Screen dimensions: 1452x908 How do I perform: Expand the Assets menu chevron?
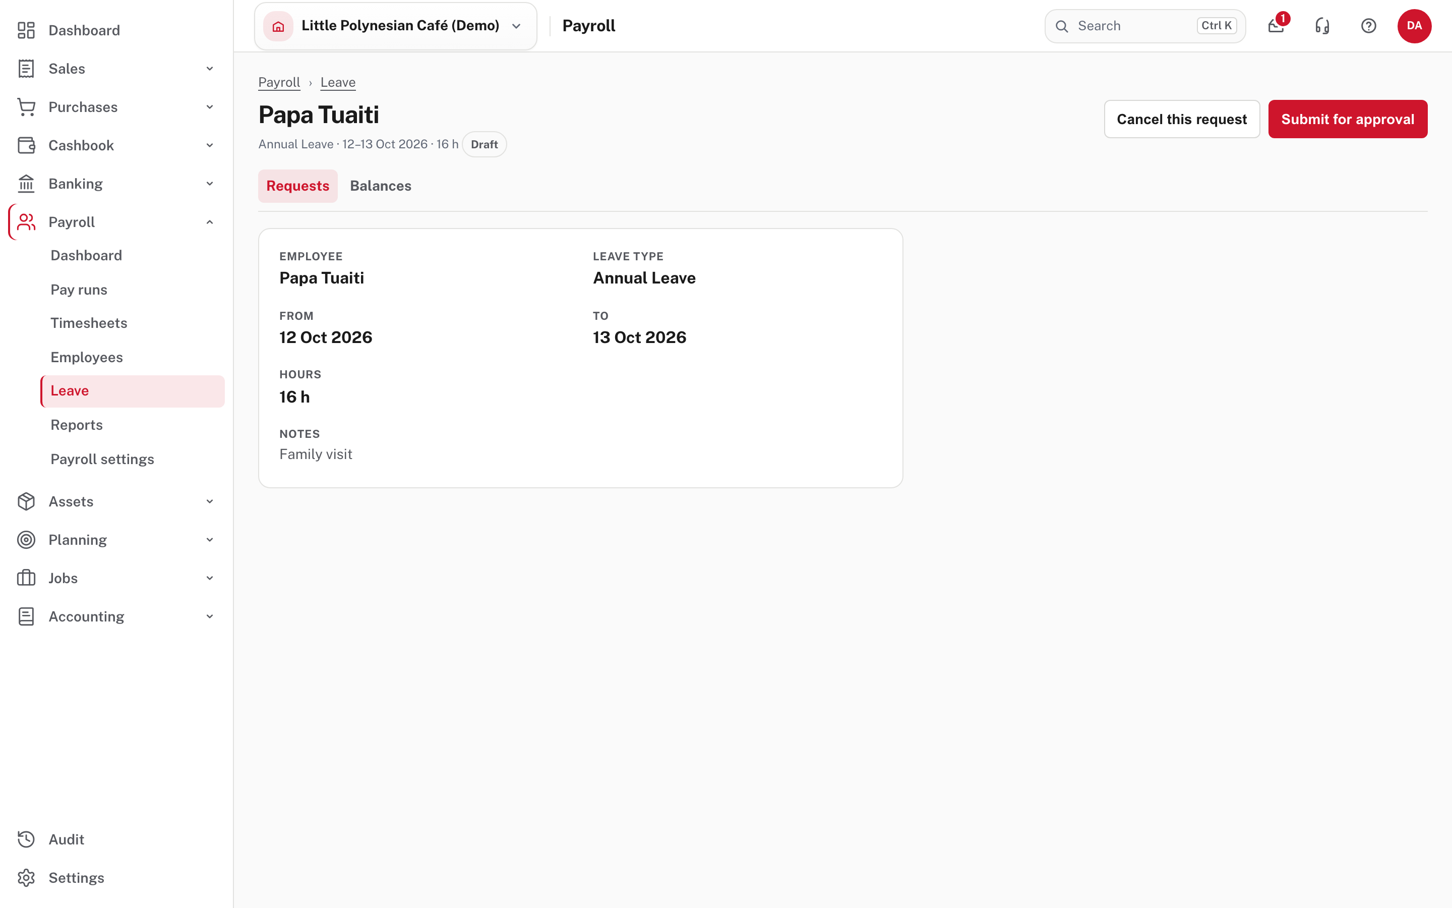click(x=209, y=501)
